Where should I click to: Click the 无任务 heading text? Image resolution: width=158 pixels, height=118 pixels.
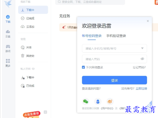click(x=65, y=16)
